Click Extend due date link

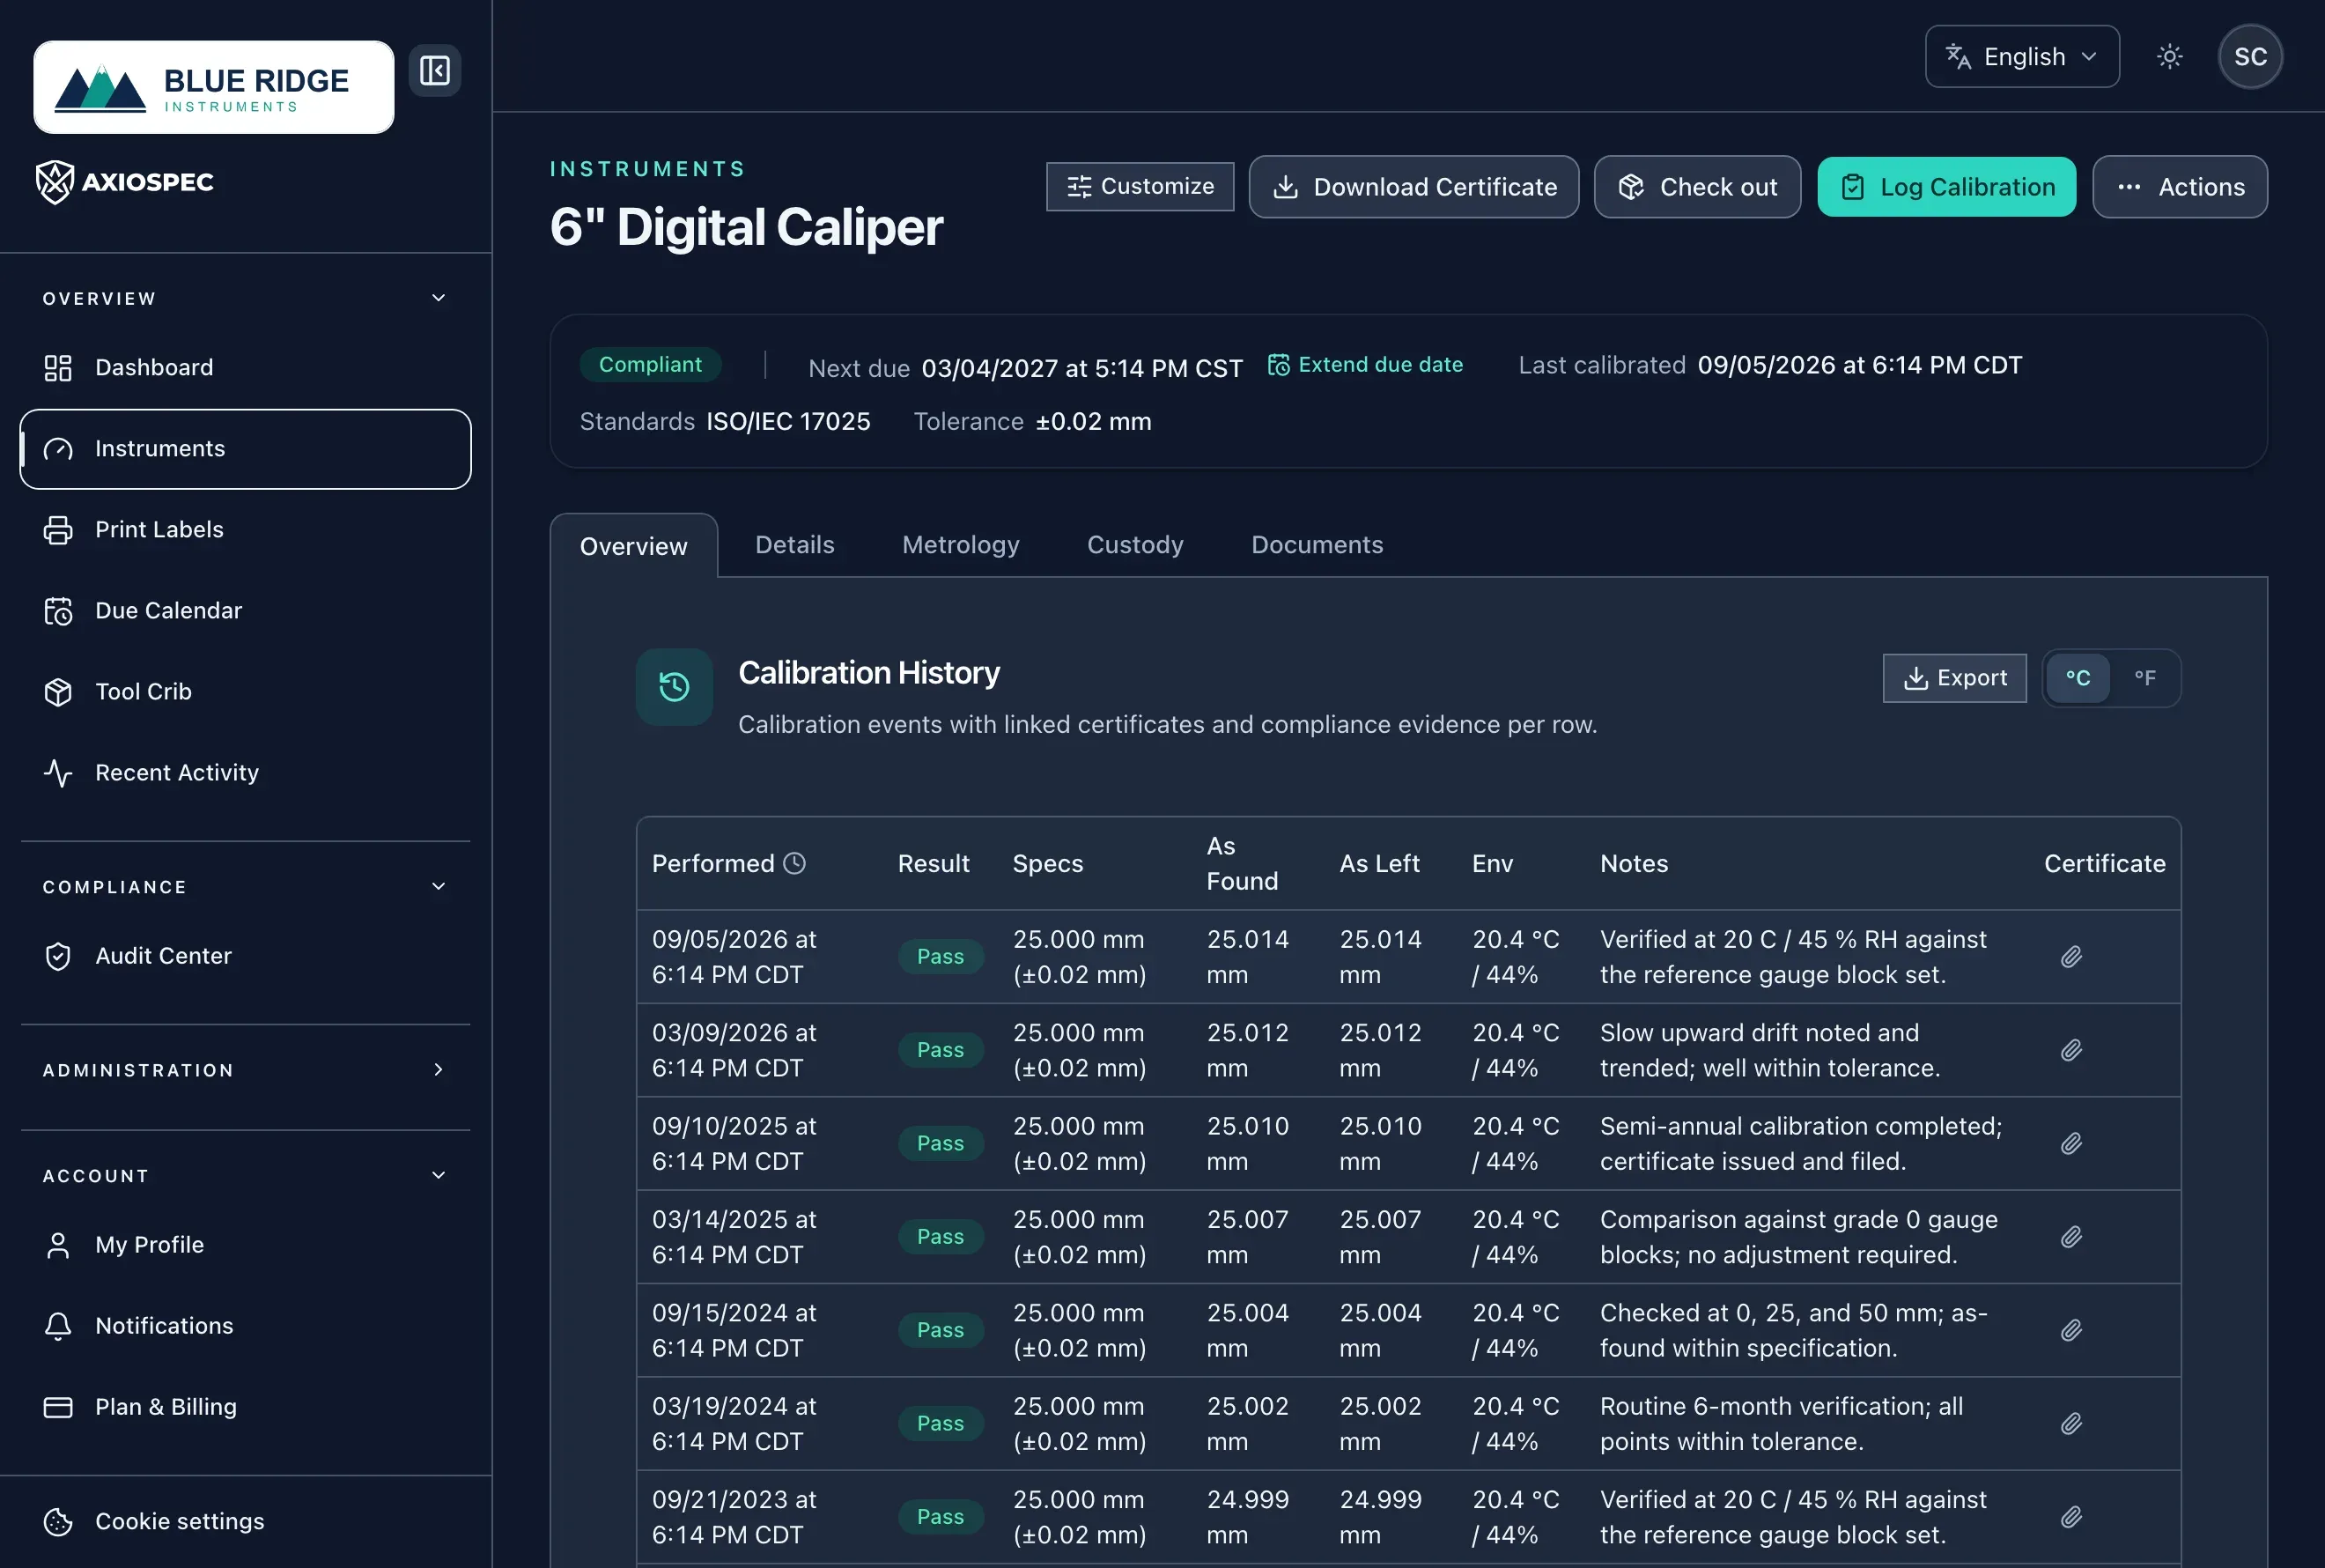(1365, 365)
